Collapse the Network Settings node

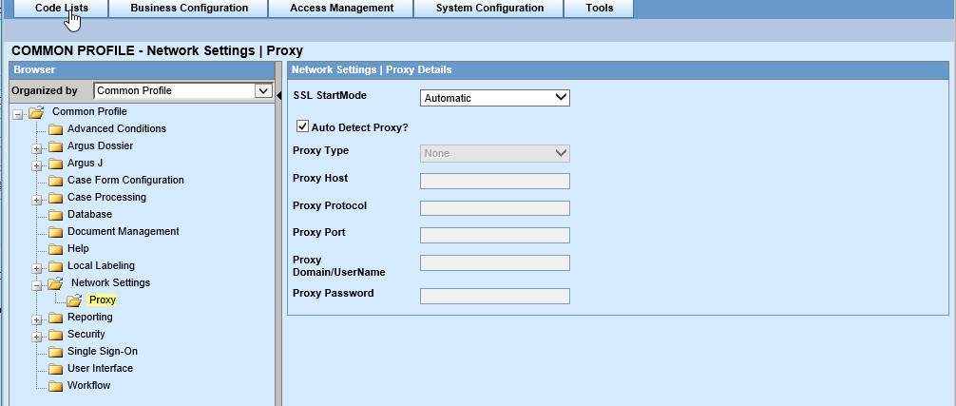(37, 285)
